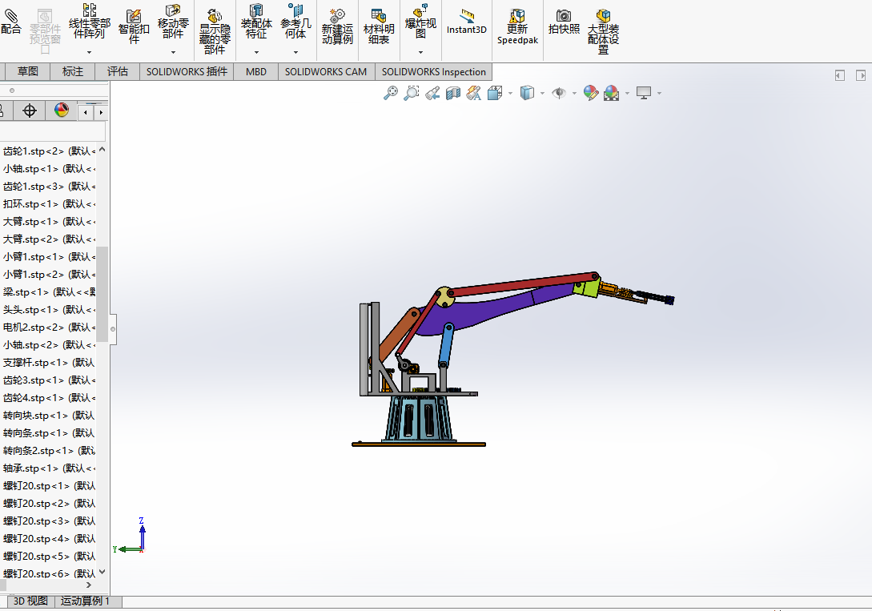
Task: Select 支撑杆.stp<1> component
Action: (x=49, y=363)
